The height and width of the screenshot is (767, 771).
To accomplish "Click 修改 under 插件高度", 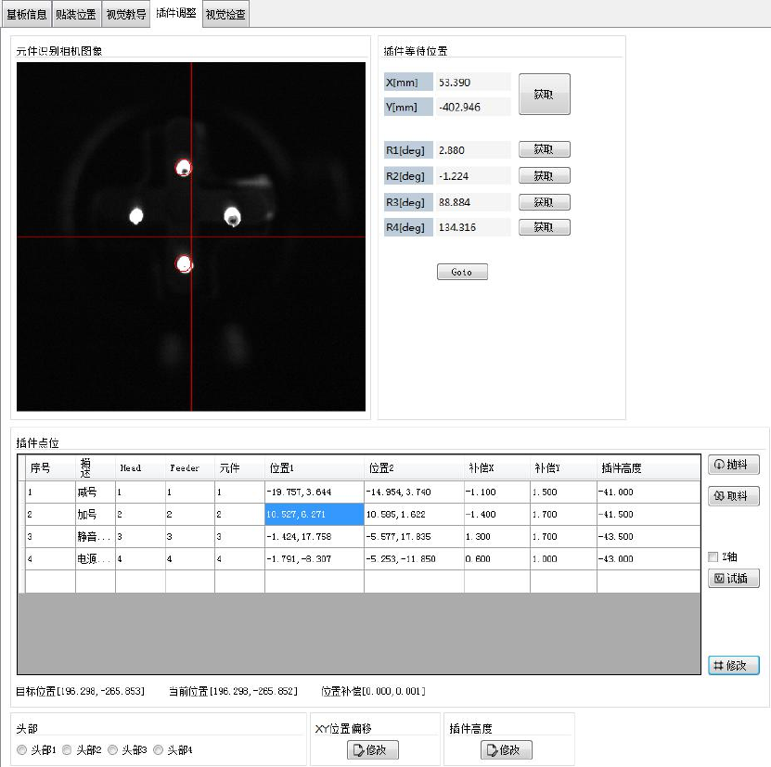I will click(x=506, y=749).
